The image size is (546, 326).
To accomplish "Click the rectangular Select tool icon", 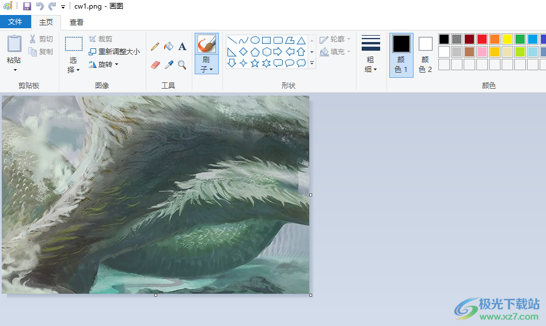I will [x=74, y=44].
